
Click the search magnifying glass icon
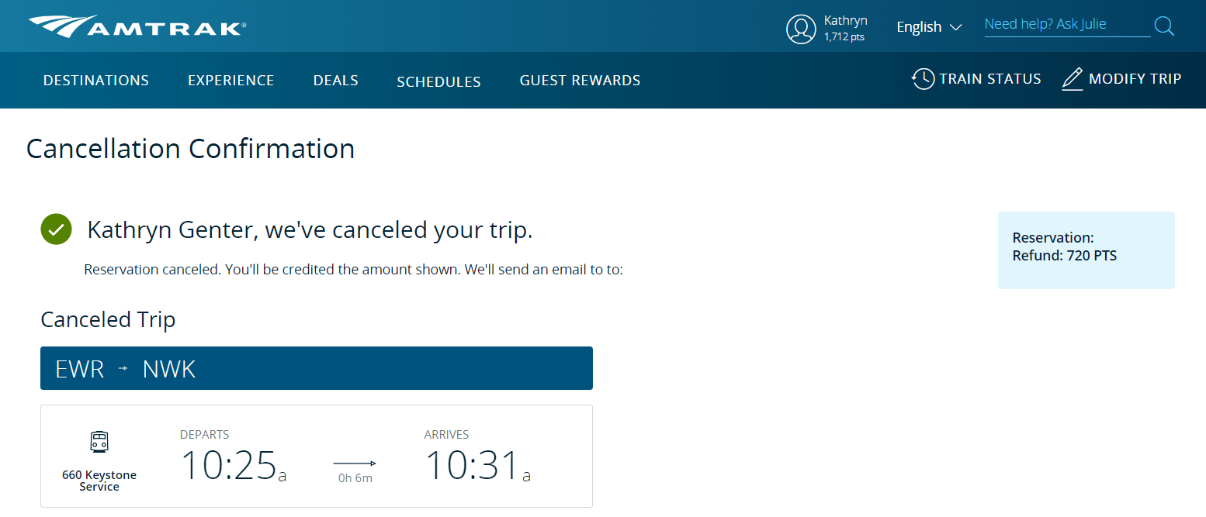(1163, 25)
